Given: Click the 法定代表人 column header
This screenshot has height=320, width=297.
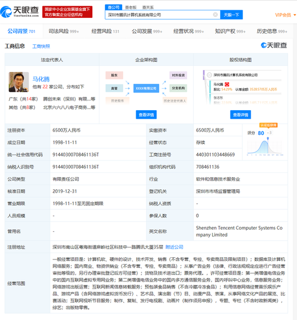Looking at the screenshot, I should pyautogui.click(x=52, y=60).
